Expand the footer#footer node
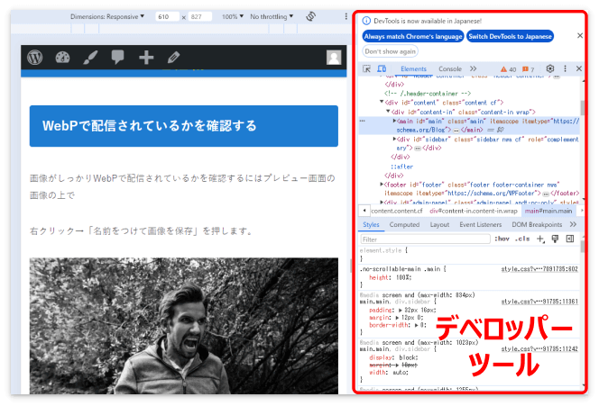 (x=382, y=185)
